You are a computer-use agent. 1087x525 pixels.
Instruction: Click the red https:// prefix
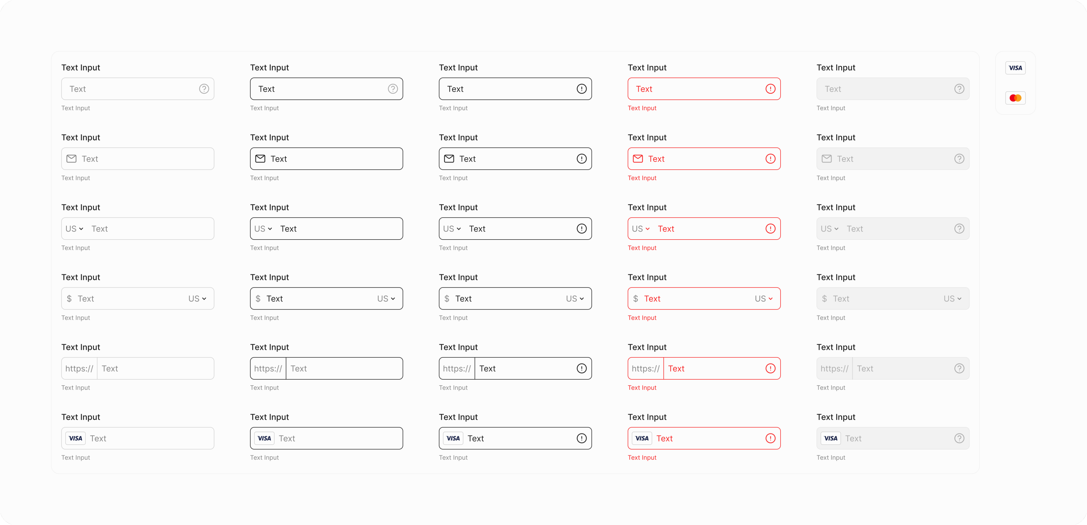[646, 368]
